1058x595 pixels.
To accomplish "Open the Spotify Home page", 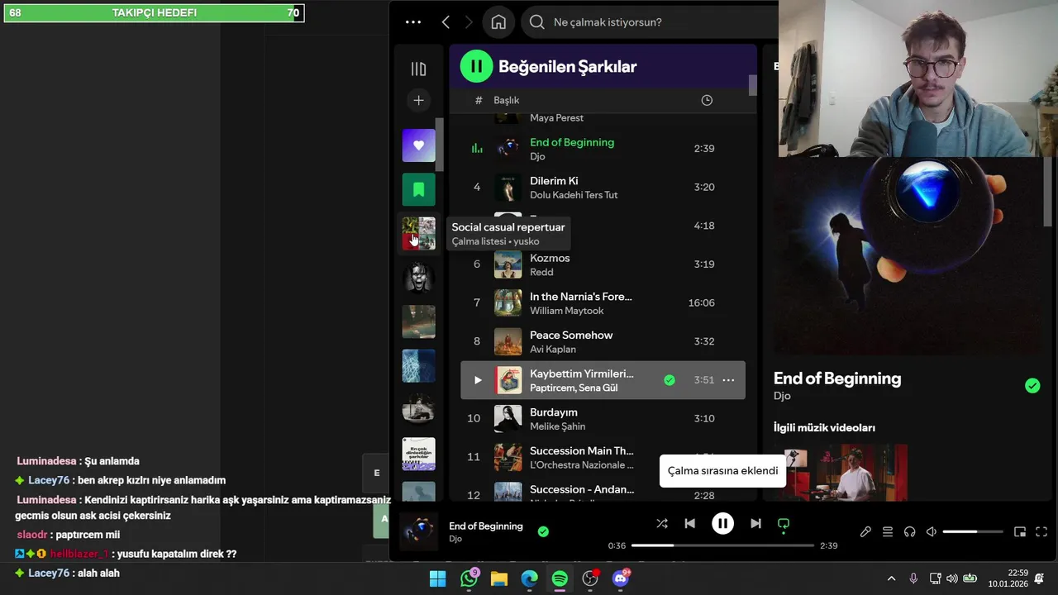I will (x=498, y=22).
